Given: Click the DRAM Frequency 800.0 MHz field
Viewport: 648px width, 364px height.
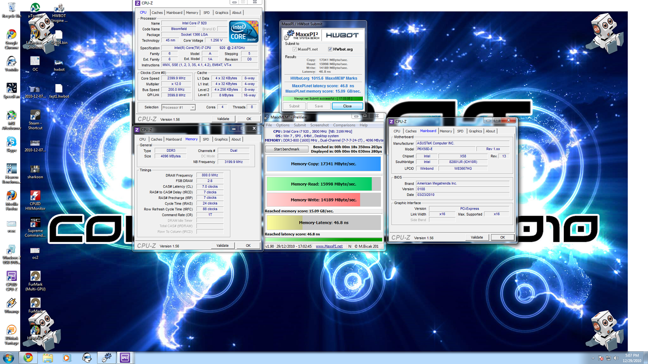Looking at the screenshot, I should point(210,175).
